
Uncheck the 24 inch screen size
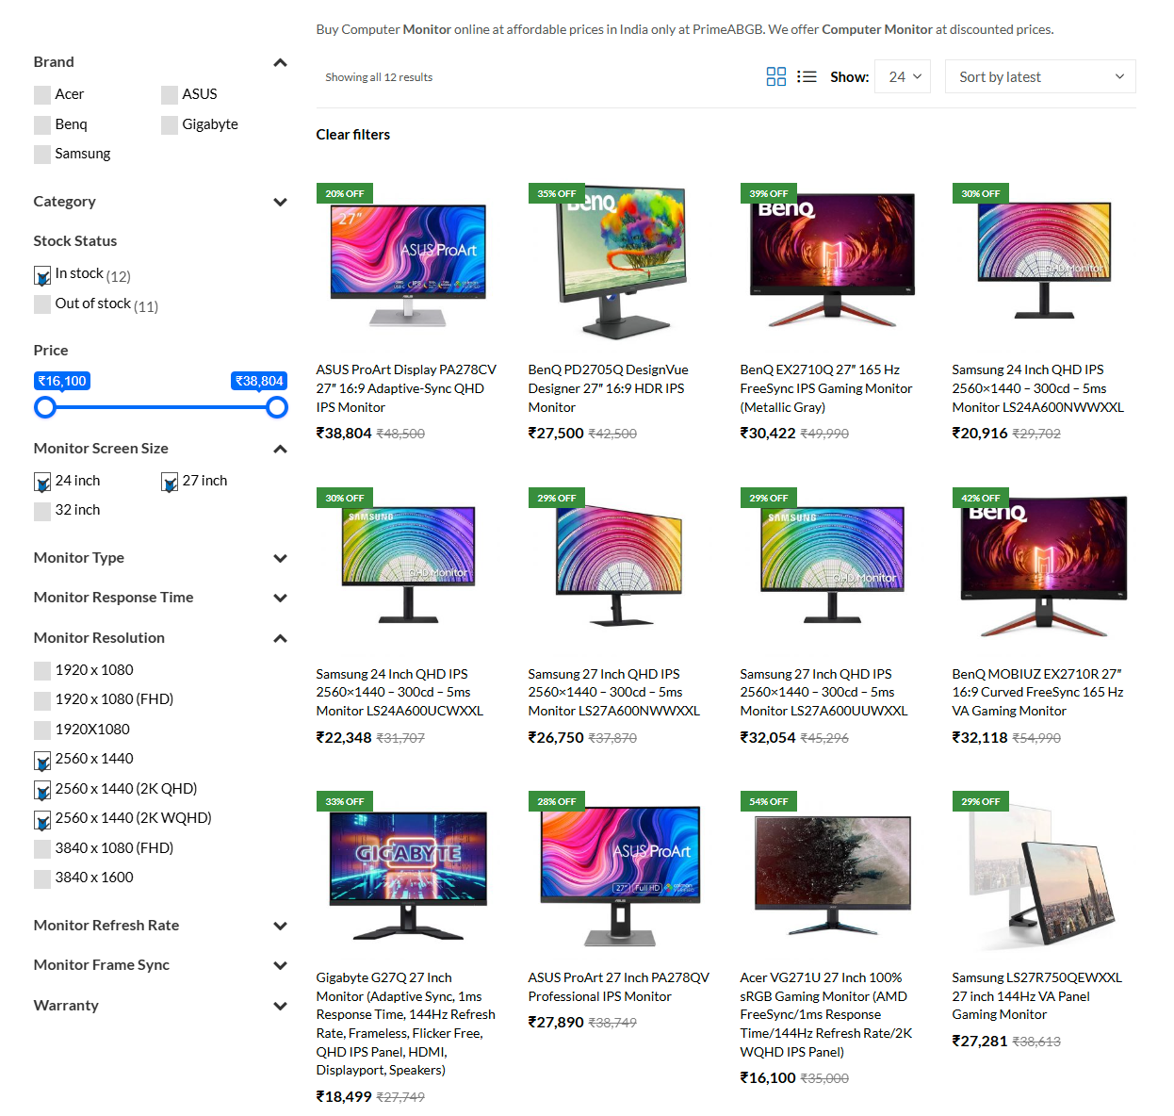pyautogui.click(x=42, y=482)
